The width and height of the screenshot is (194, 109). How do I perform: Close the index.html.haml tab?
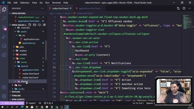coord(71,8)
